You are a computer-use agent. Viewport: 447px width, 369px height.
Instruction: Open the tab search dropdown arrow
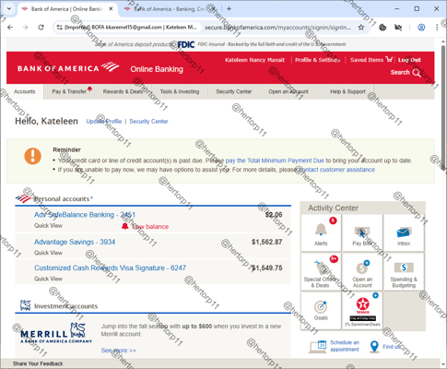pyautogui.click(x=9, y=8)
